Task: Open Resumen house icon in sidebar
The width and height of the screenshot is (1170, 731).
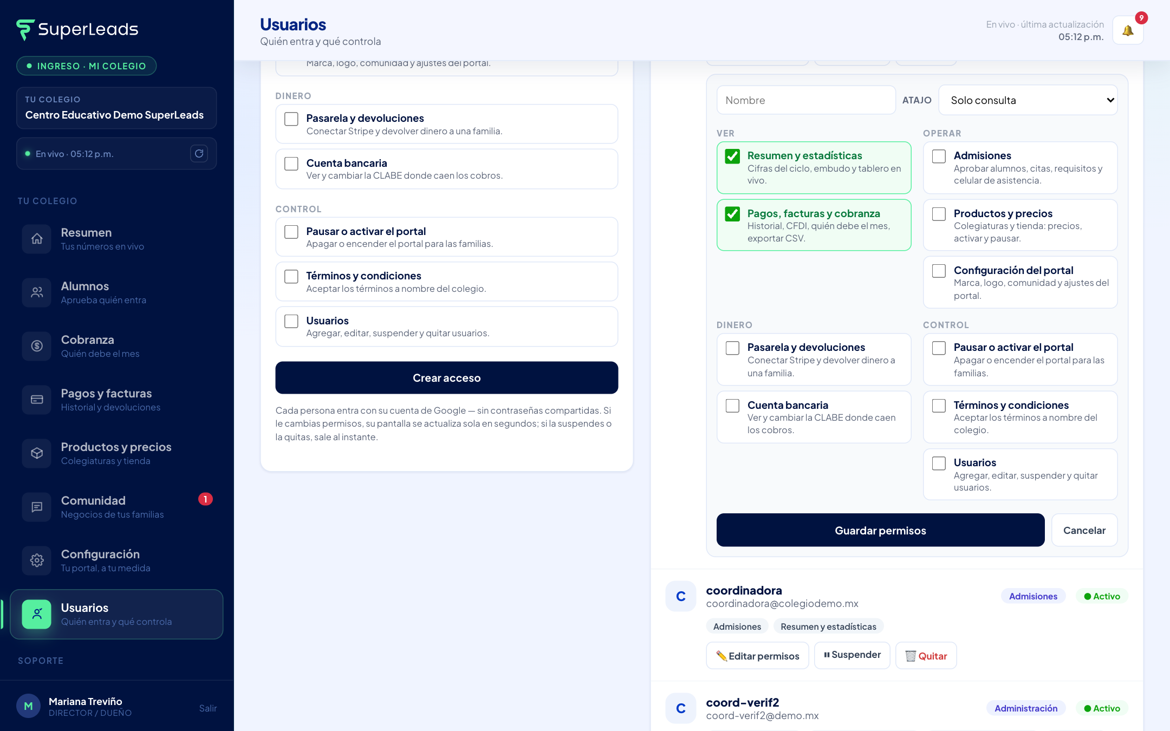Action: (37, 239)
